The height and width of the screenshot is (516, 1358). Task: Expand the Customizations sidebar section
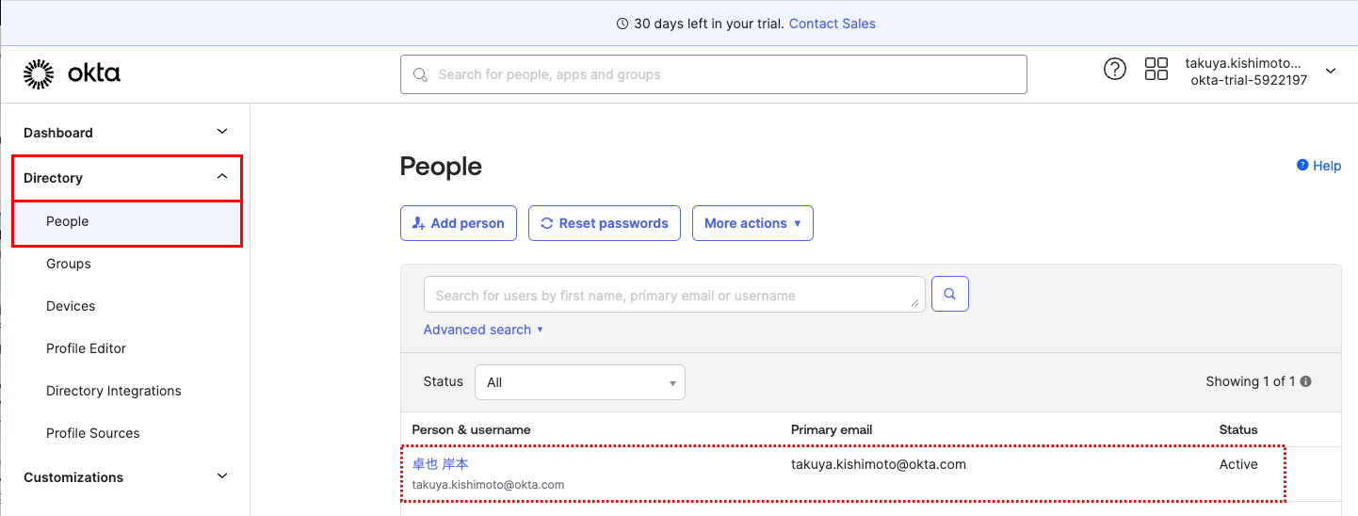point(222,476)
